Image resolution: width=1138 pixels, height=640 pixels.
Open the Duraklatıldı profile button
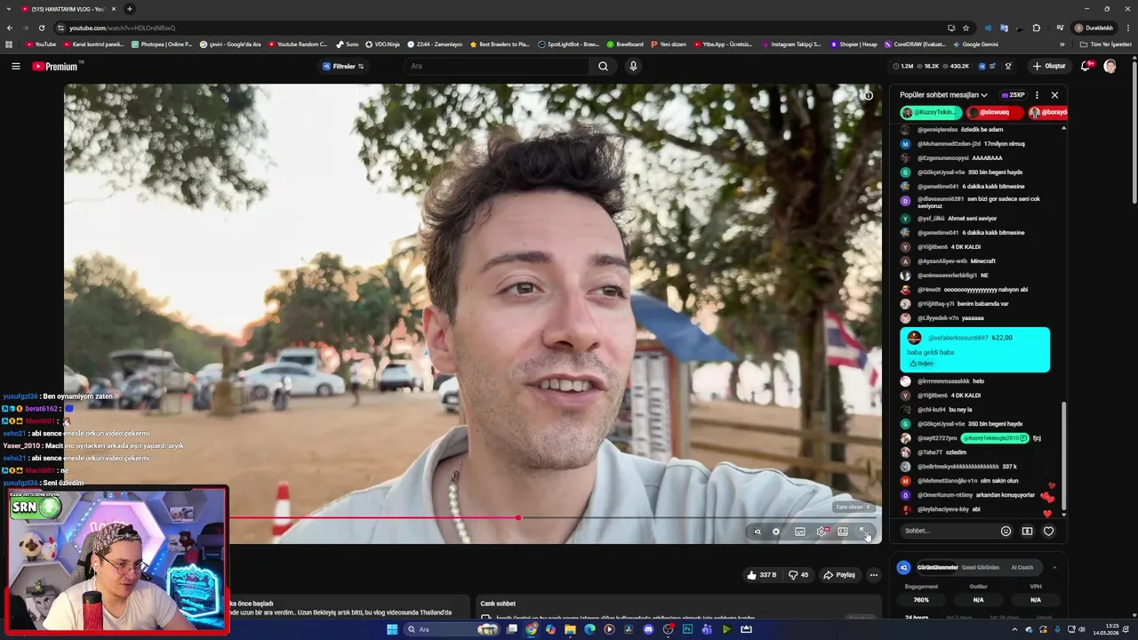pyautogui.click(x=1094, y=28)
